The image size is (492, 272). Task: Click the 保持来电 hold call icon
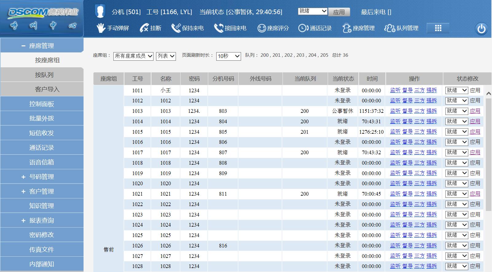tap(176, 28)
